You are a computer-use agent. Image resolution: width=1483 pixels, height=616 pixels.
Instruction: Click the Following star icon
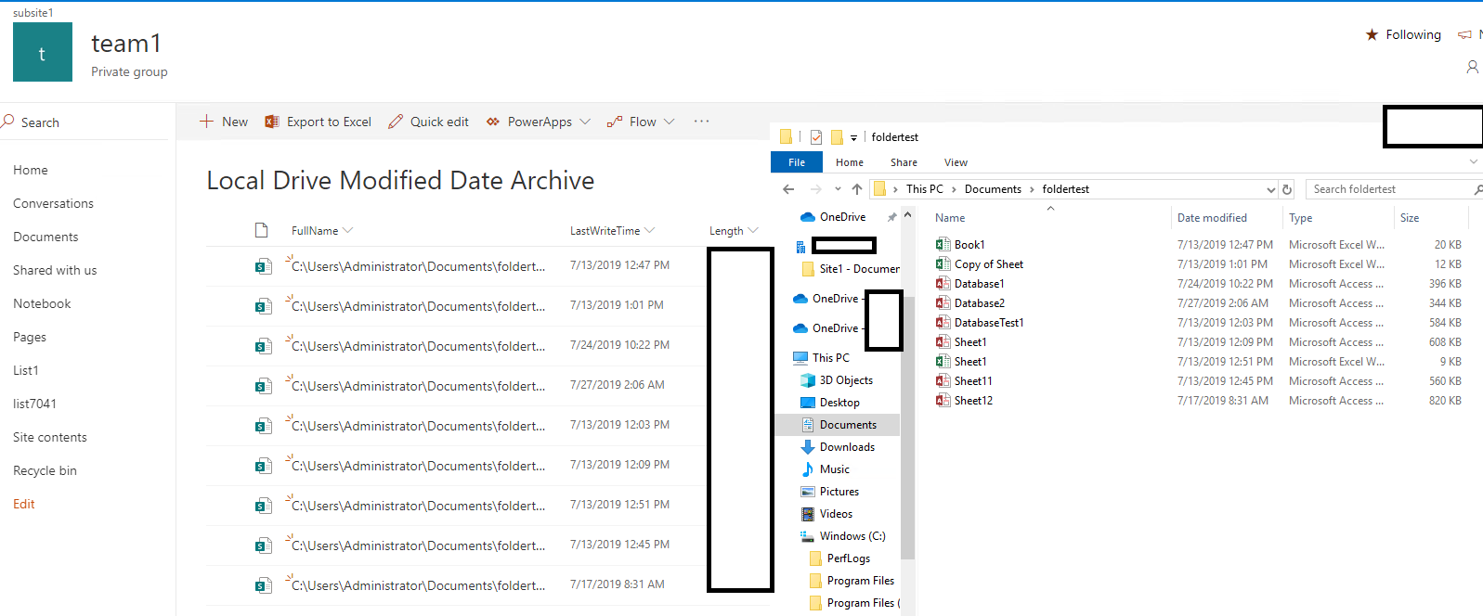(1372, 34)
